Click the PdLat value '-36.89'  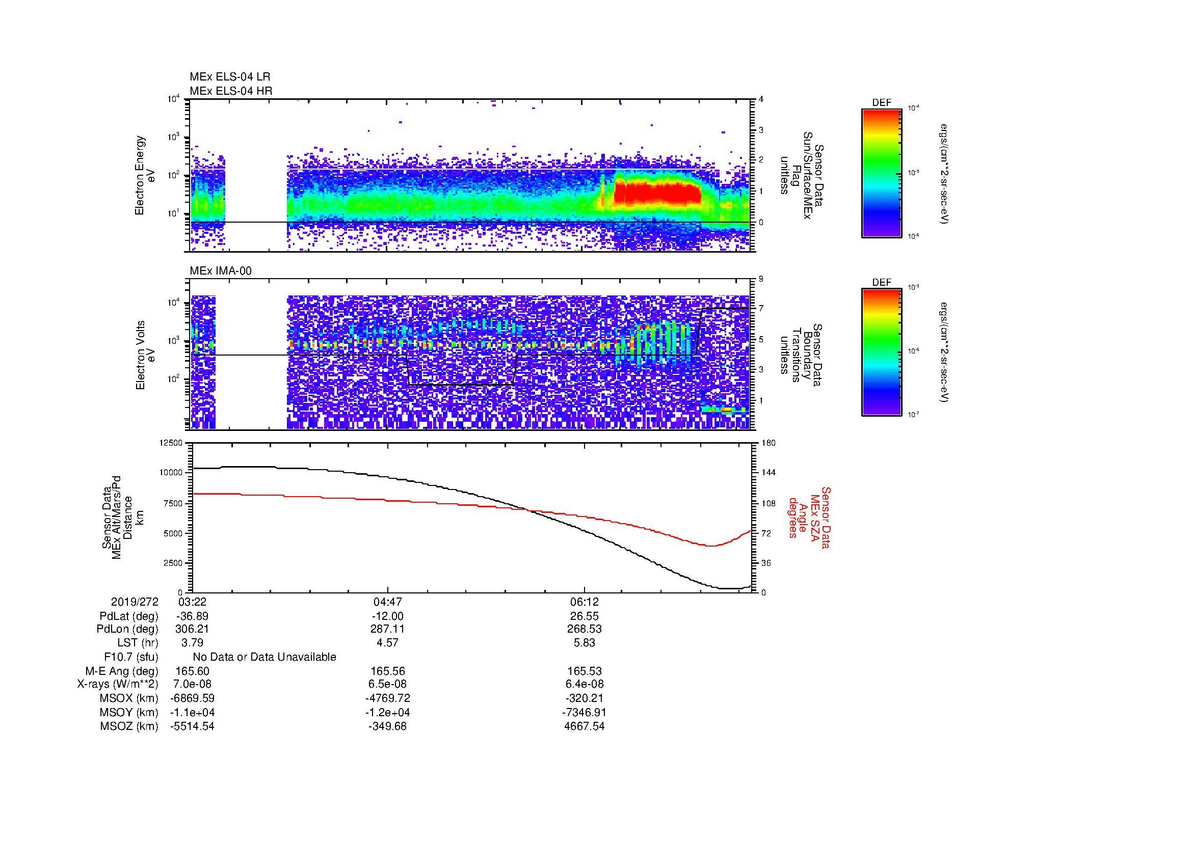coord(192,616)
